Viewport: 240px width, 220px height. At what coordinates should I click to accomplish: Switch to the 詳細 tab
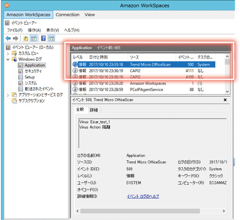pos(94,110)
